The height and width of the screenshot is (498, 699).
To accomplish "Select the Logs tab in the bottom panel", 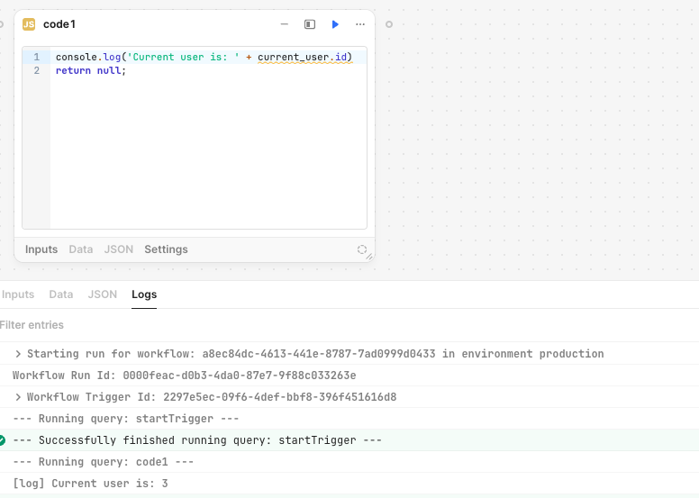I will tap(144, 294).
